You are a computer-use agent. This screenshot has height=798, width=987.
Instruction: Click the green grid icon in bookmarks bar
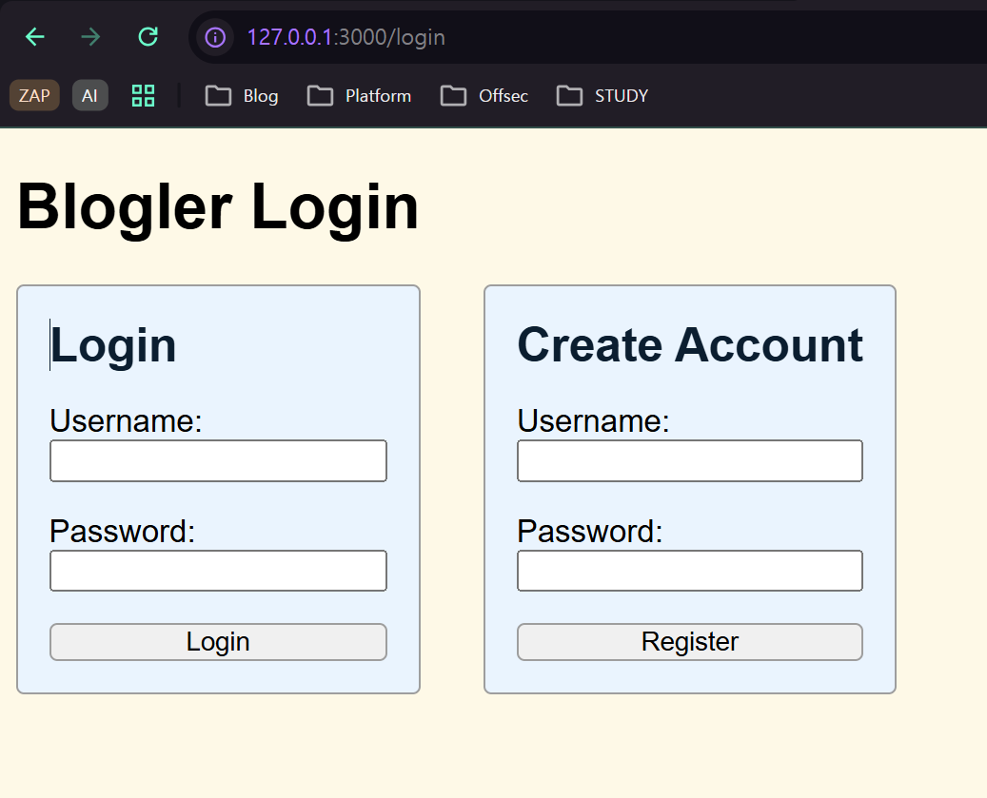pos(143,95)
